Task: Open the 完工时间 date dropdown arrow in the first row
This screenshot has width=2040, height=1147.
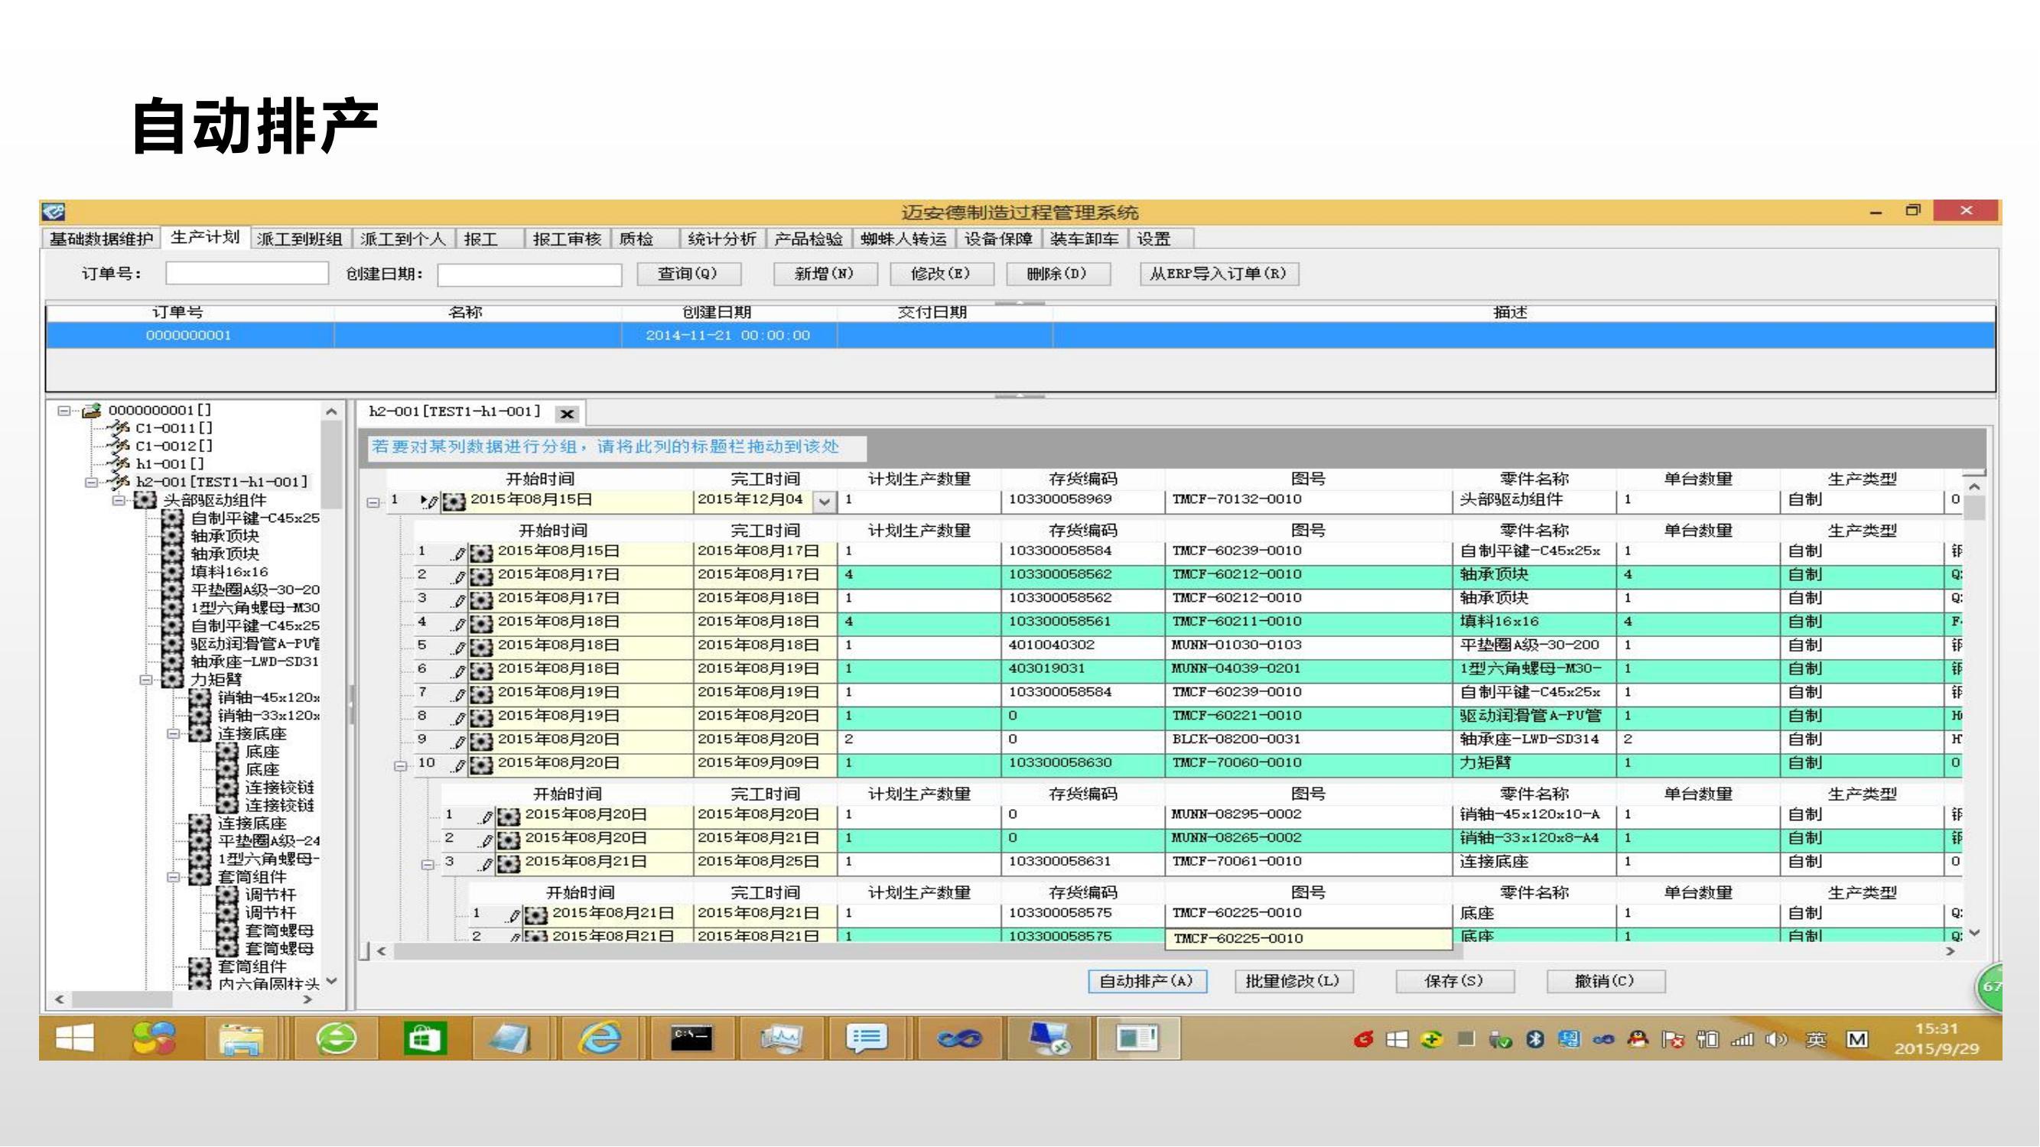Action: coord(825,502)
